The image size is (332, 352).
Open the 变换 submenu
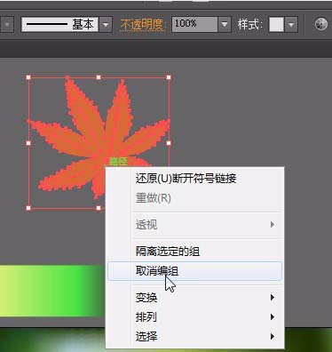tap(194, 298)
